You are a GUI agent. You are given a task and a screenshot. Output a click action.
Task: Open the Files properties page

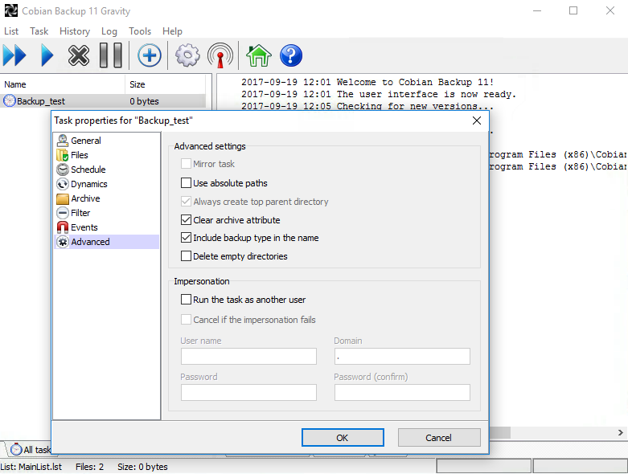(x=80, y=155)
